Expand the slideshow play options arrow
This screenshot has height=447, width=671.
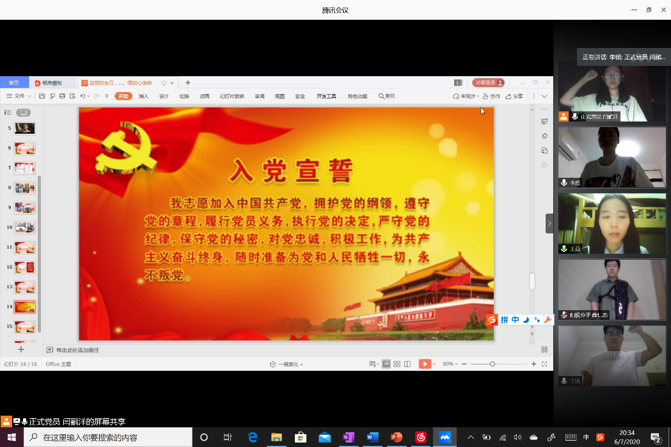coord(434,364)
